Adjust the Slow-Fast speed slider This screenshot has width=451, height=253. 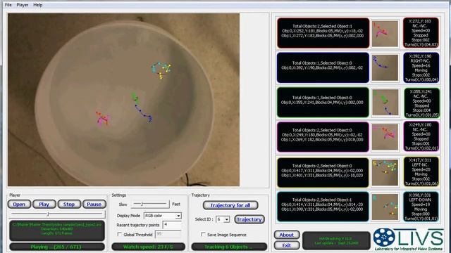(150, 204)
